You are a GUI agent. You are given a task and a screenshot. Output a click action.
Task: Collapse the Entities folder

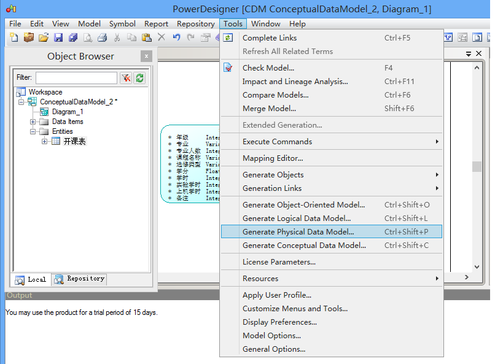point(33,131)
